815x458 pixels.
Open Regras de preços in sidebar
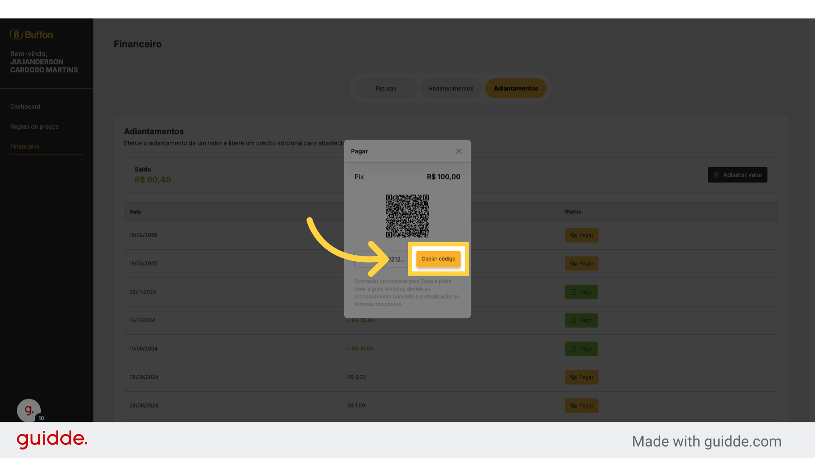coord(34,127)
